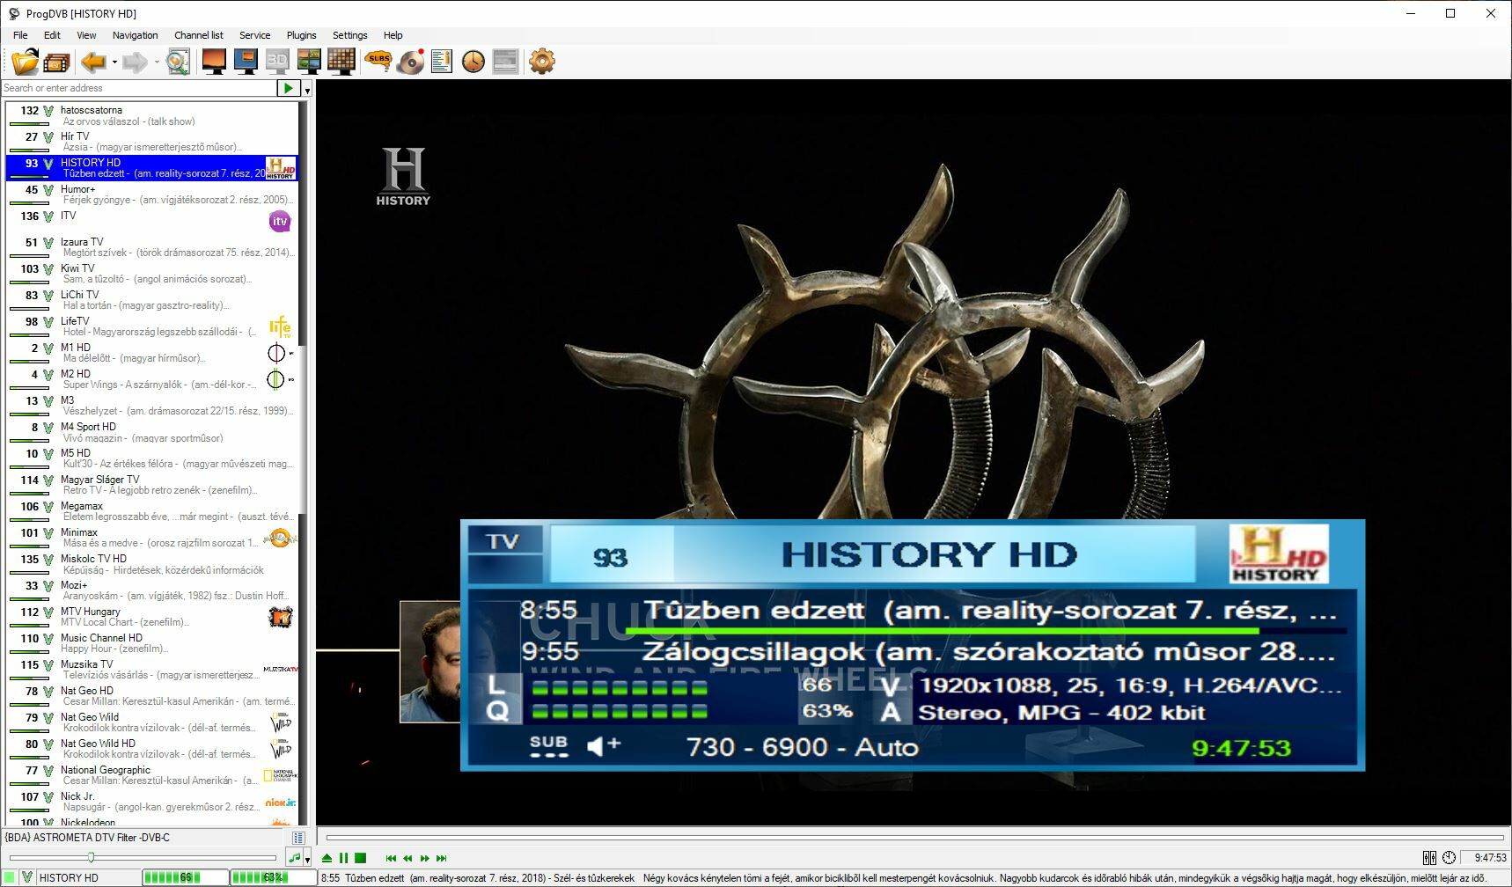
Task: Open the program guide info icon
Action: pos(442,62)
